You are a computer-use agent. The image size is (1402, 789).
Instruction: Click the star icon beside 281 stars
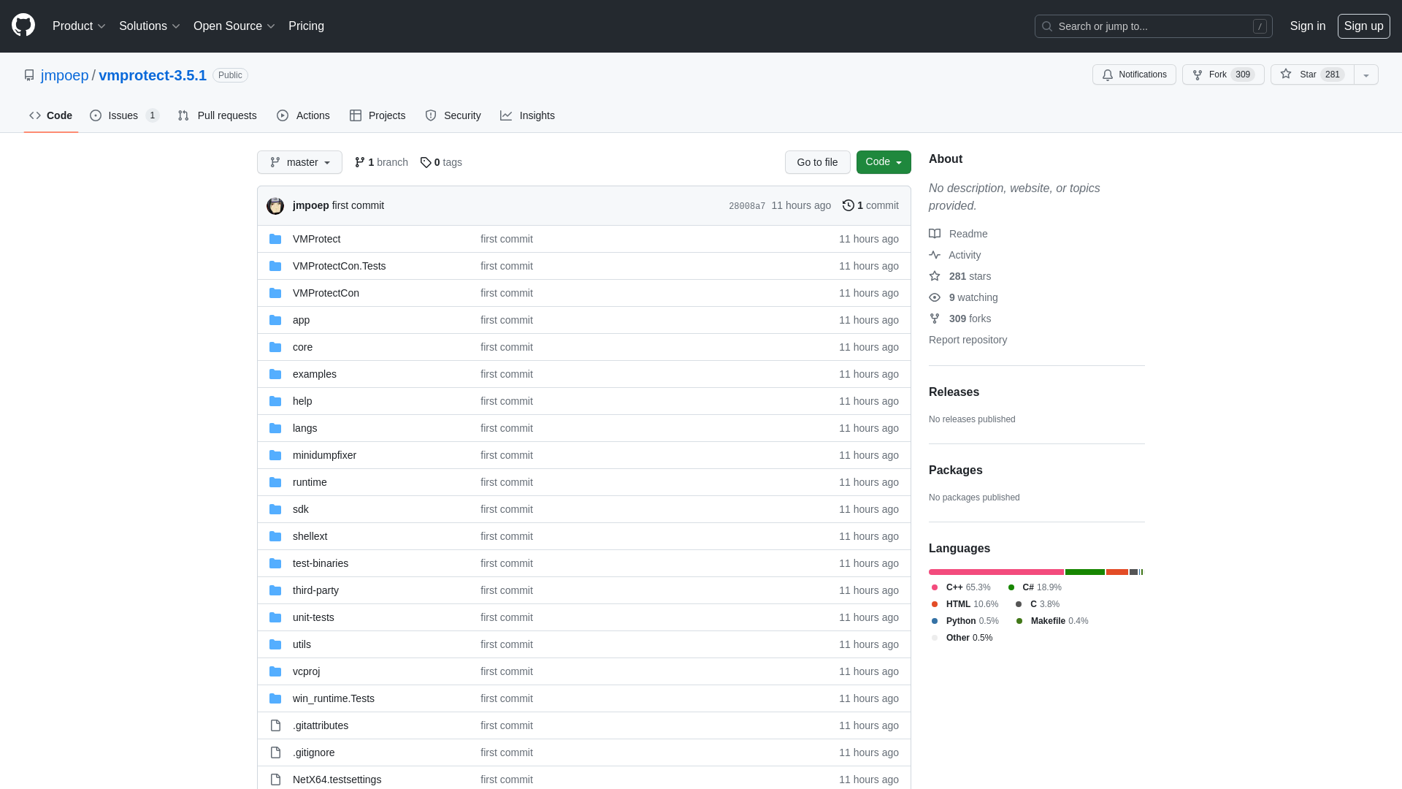[935, 276]
